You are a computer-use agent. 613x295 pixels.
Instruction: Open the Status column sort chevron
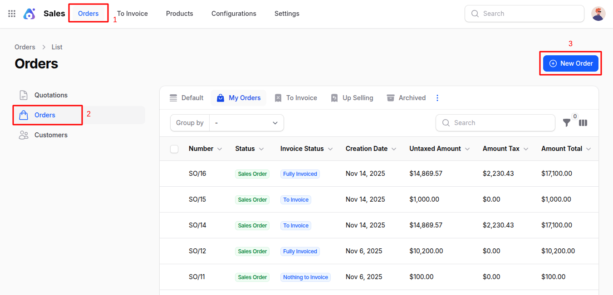tap(261, 149)
